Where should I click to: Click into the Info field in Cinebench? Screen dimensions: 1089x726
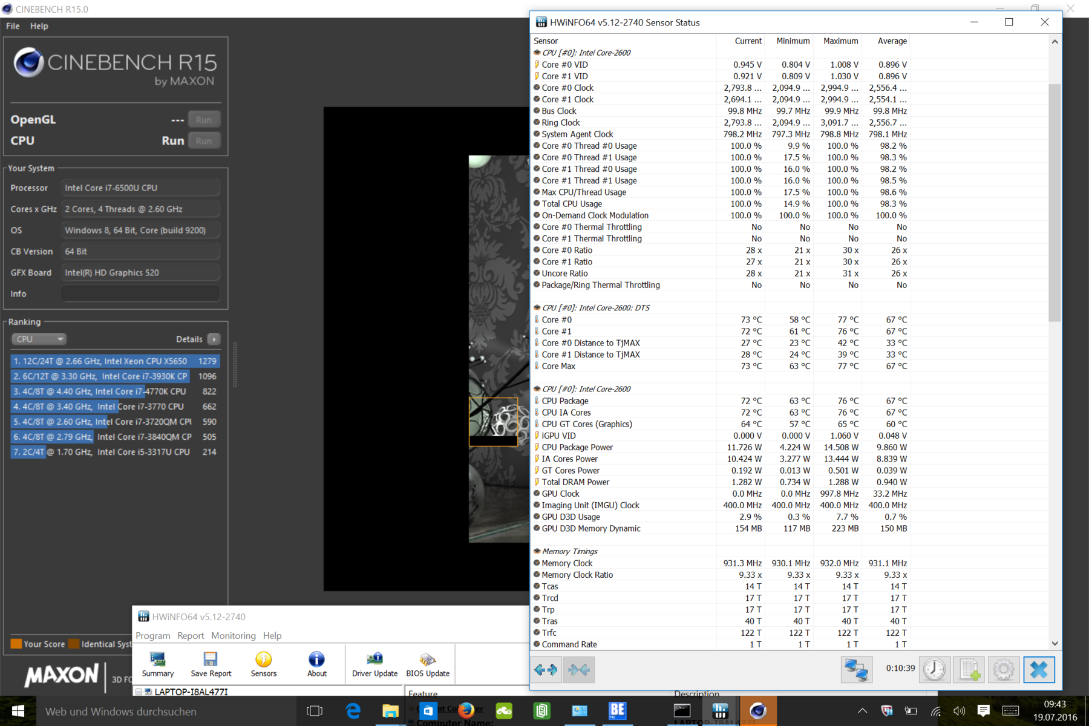140,294
